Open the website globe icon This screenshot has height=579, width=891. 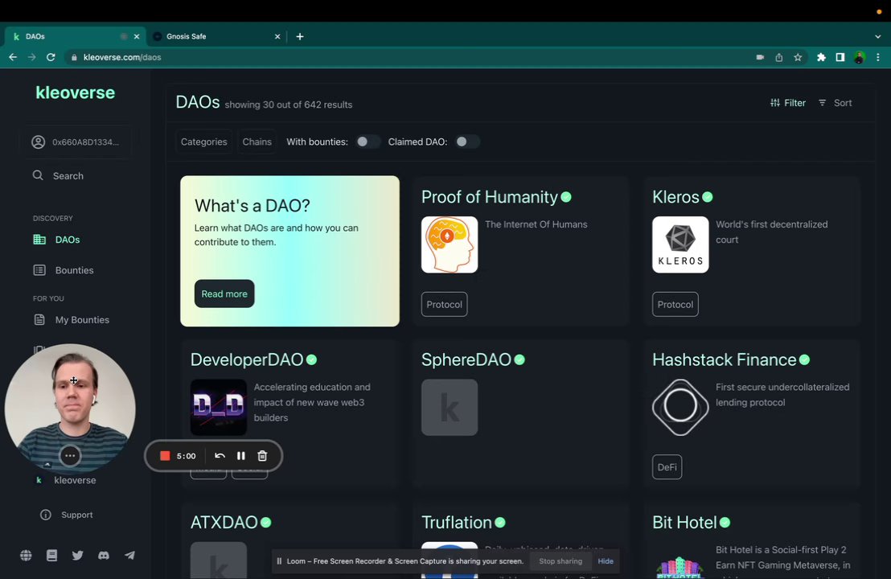coord(27,556)
